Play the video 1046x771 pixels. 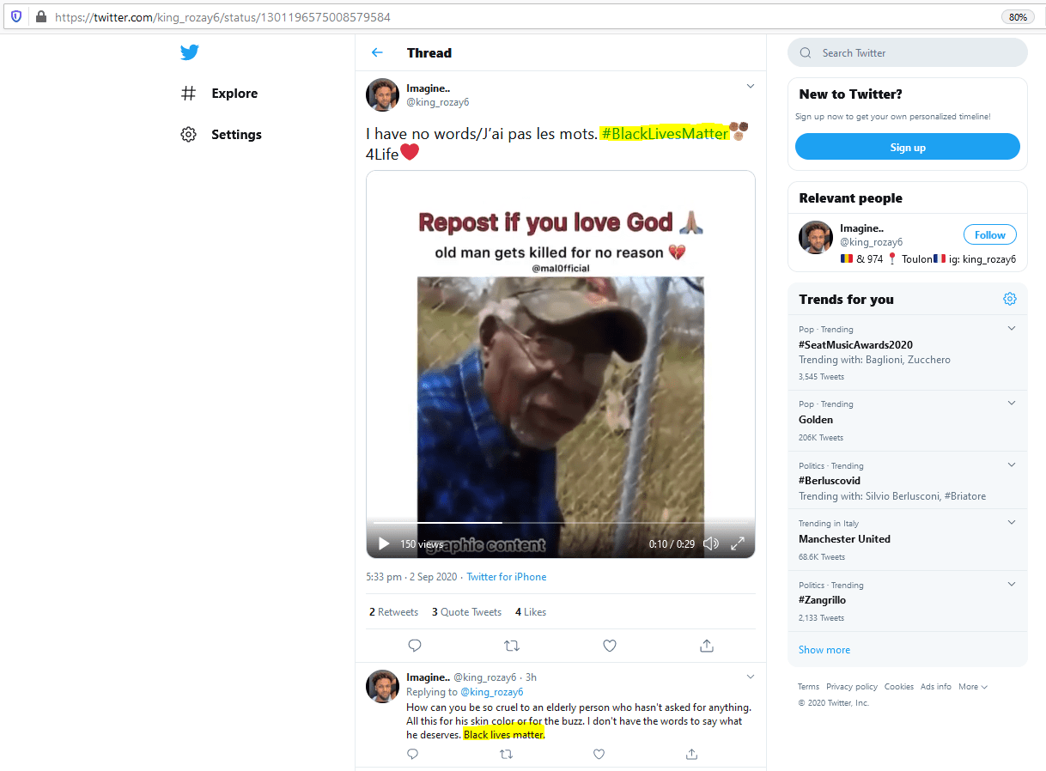[x=384, y=543]
